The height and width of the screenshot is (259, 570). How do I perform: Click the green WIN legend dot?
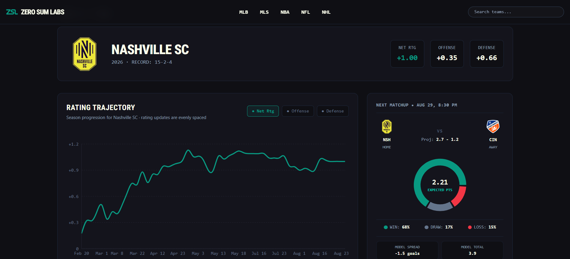point(386,227)
